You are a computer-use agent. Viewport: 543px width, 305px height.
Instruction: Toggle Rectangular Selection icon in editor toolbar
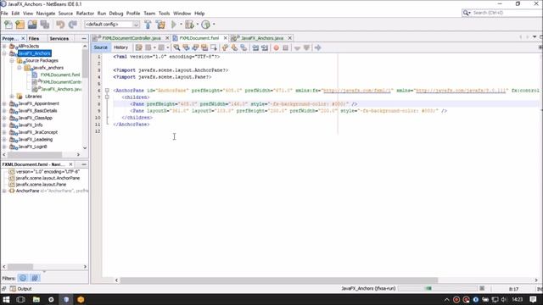click(214, 47)
